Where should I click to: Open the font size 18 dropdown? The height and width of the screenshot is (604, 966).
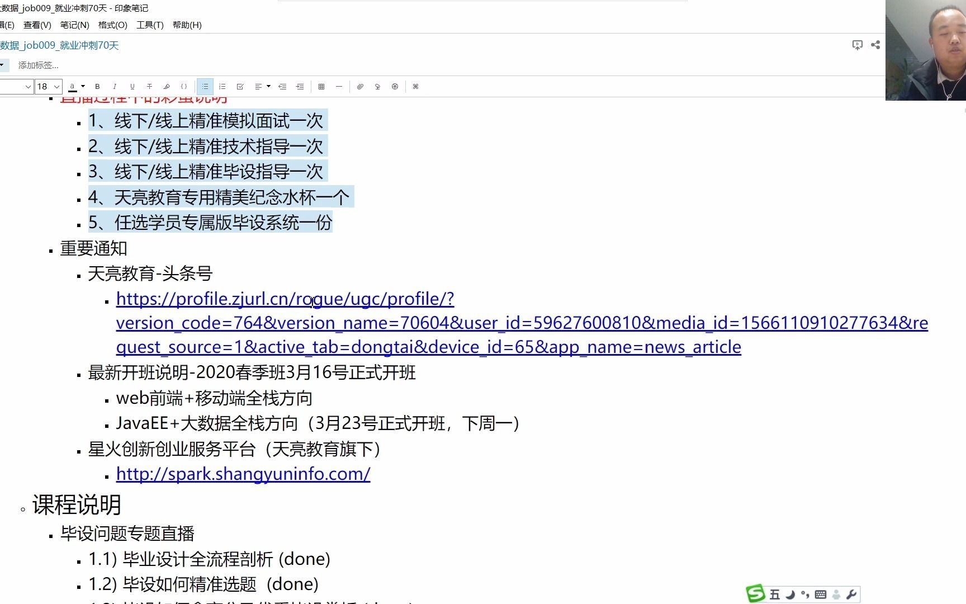pos(48,87)
